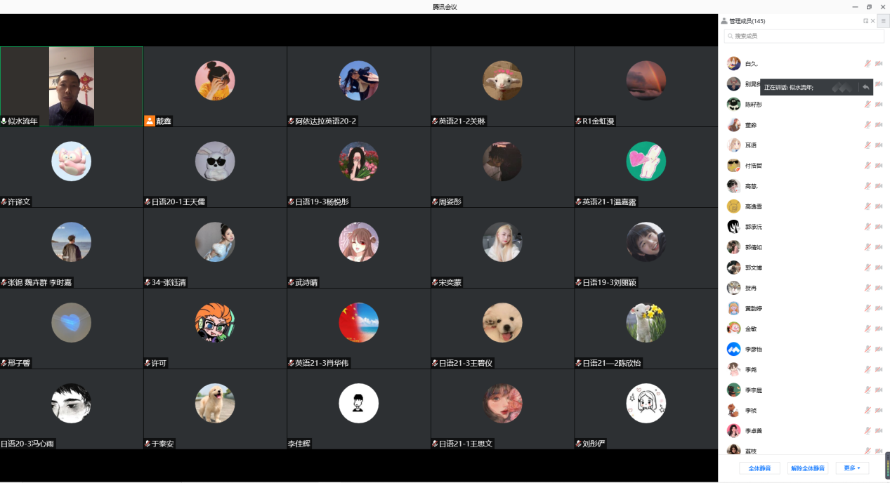Screen dimensions: 890x483
Task: Click the muted microphone icon for 金敏
Action: coord(868,329)
